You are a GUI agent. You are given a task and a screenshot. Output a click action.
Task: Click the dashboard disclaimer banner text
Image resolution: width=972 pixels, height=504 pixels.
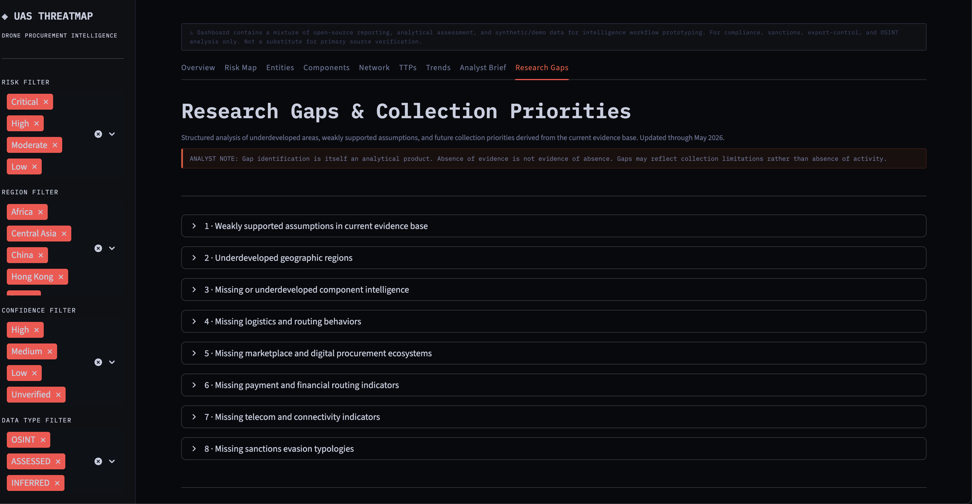pos(544,37)
